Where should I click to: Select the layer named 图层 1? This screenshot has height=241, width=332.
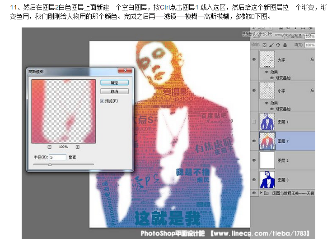283,122
